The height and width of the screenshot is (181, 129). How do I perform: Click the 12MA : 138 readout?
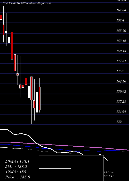click(x=16, y=172)
